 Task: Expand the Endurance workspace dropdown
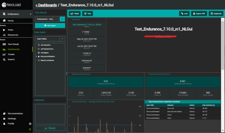pyautogui.click(x=30, y=14)
